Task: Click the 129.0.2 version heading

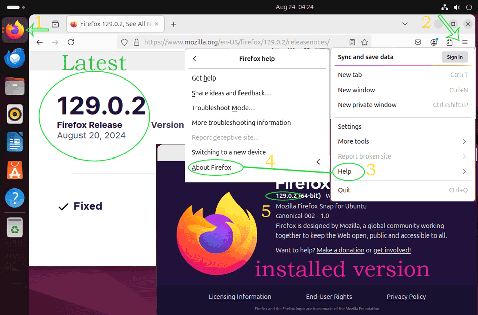Action: click(102, 106)
